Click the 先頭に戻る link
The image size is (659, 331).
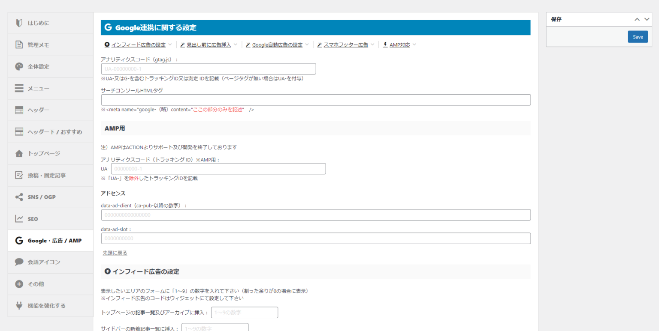pos(115,253)
